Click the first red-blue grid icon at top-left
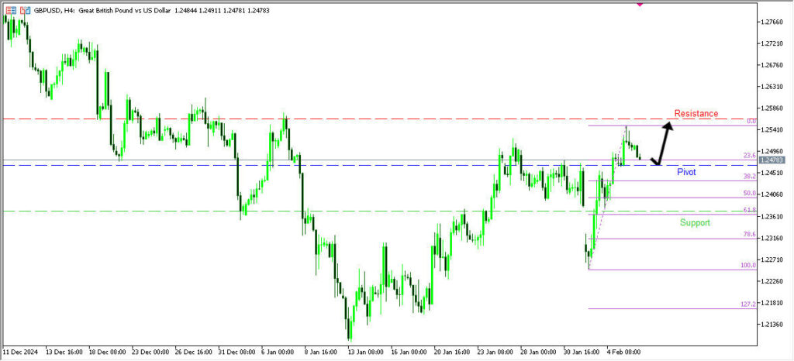Image resolution: width=794 pixels, height=361 pixels. point(11,12)
